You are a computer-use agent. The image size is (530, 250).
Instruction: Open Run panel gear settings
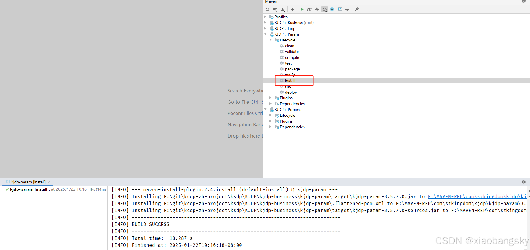tap(524, 182)
